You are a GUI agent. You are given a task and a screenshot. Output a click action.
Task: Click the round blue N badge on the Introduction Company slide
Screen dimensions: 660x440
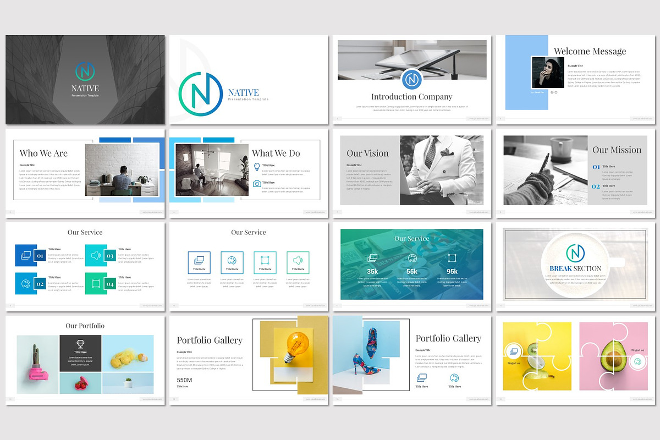(x=411, y=79)
